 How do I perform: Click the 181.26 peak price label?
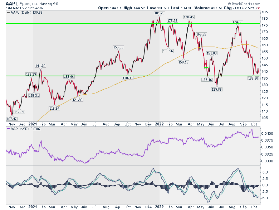(x=159, y=13)
